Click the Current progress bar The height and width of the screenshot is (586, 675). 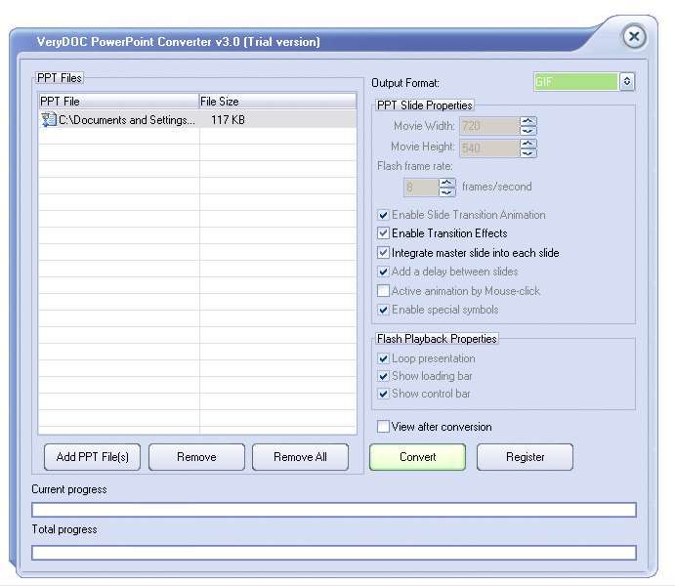click(333, 510)
